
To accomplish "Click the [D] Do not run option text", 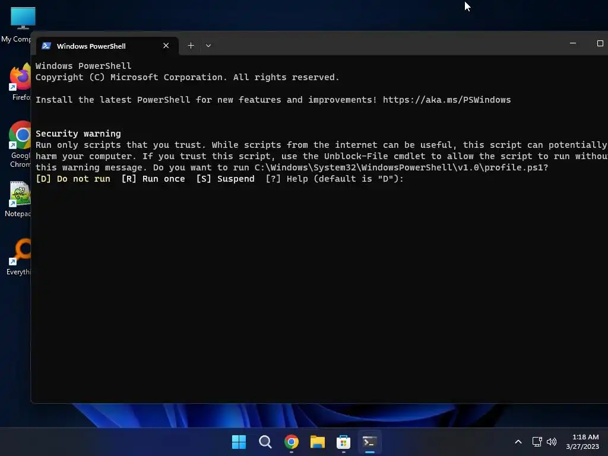I will (73, 179).
